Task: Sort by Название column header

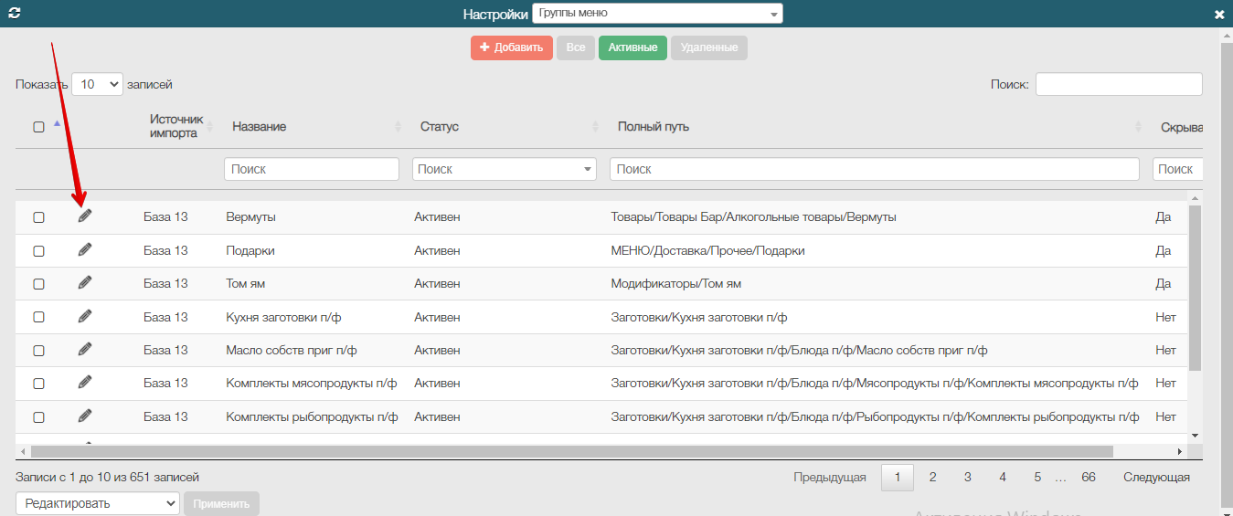Action: click(x=260, y=127)
